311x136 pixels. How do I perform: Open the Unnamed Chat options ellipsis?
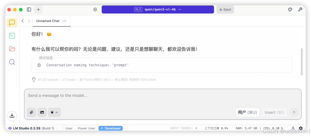click(x=64, y=21)
